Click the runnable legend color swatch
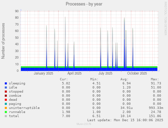 pos(6,112)
